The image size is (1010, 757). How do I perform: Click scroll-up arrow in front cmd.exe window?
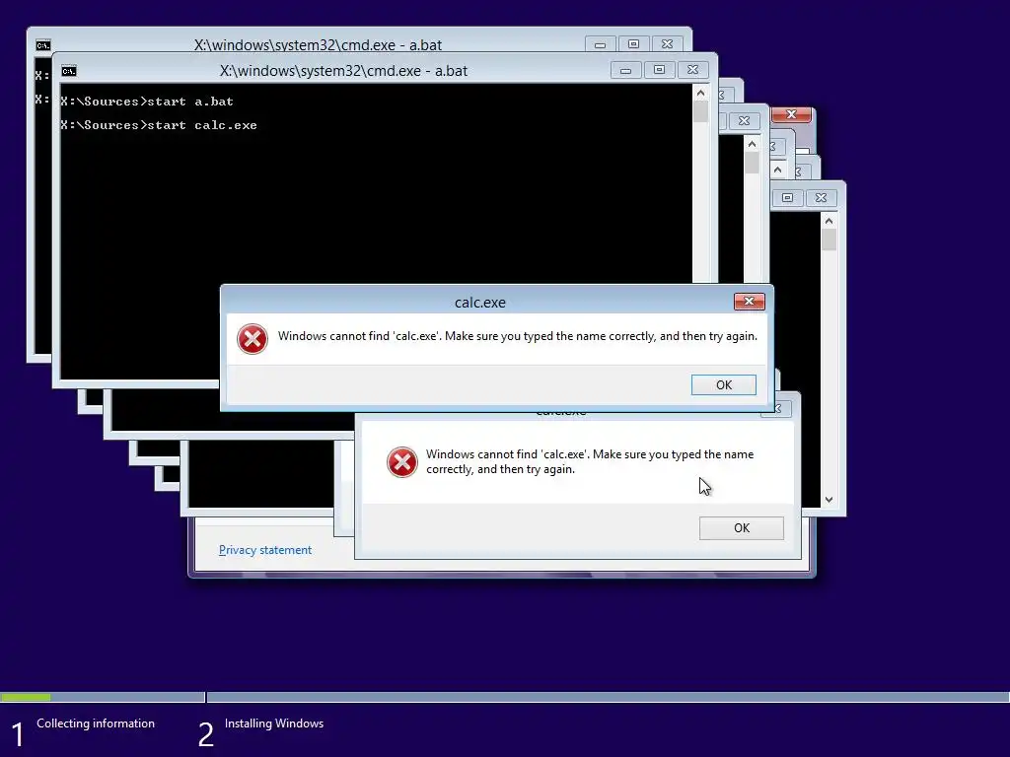701,94
